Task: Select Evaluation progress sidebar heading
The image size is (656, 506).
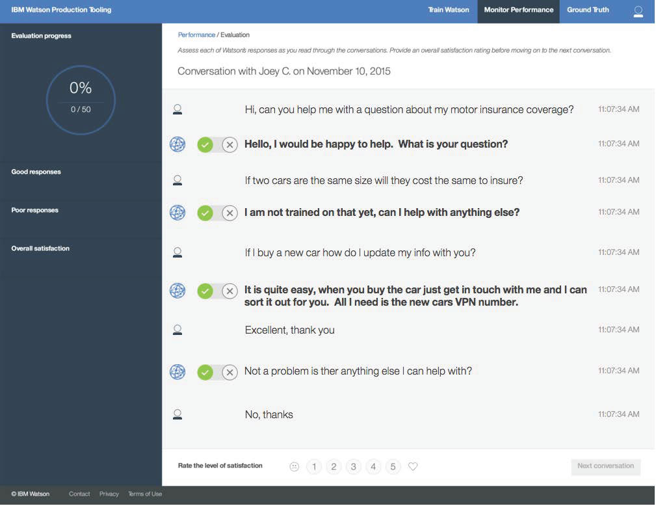Action: pyautogui.click(x=41, y=36)
